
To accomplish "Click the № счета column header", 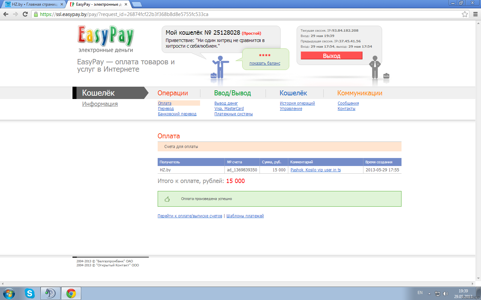I will click(x=243, y=162).
